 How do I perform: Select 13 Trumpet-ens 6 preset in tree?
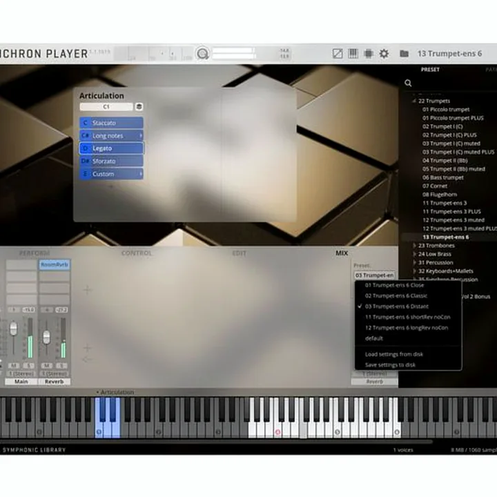click(x=446, y=237)
